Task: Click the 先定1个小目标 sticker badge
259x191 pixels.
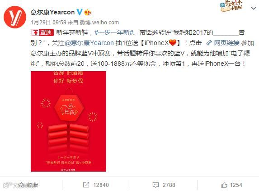Action: coord(231,6)
